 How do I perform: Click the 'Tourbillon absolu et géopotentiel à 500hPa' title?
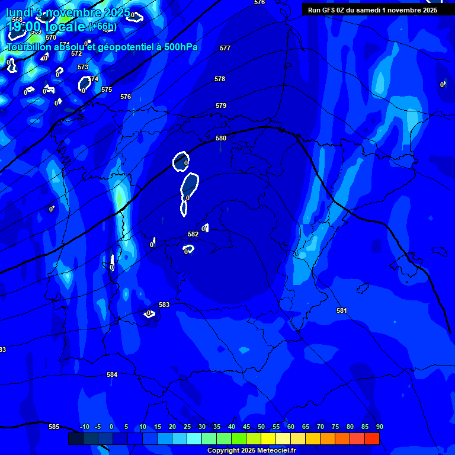pyautogui.click(x=102, y=47)
